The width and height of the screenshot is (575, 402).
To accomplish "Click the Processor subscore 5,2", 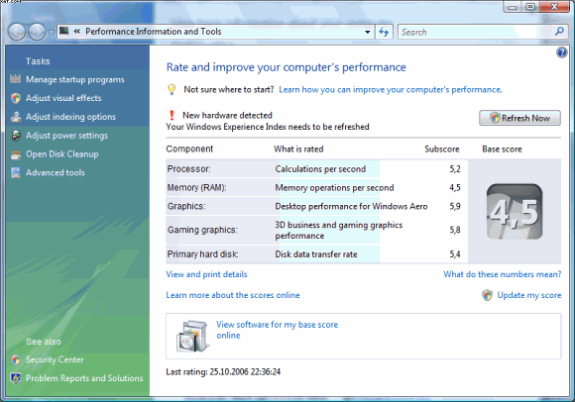I will point(455,168).
